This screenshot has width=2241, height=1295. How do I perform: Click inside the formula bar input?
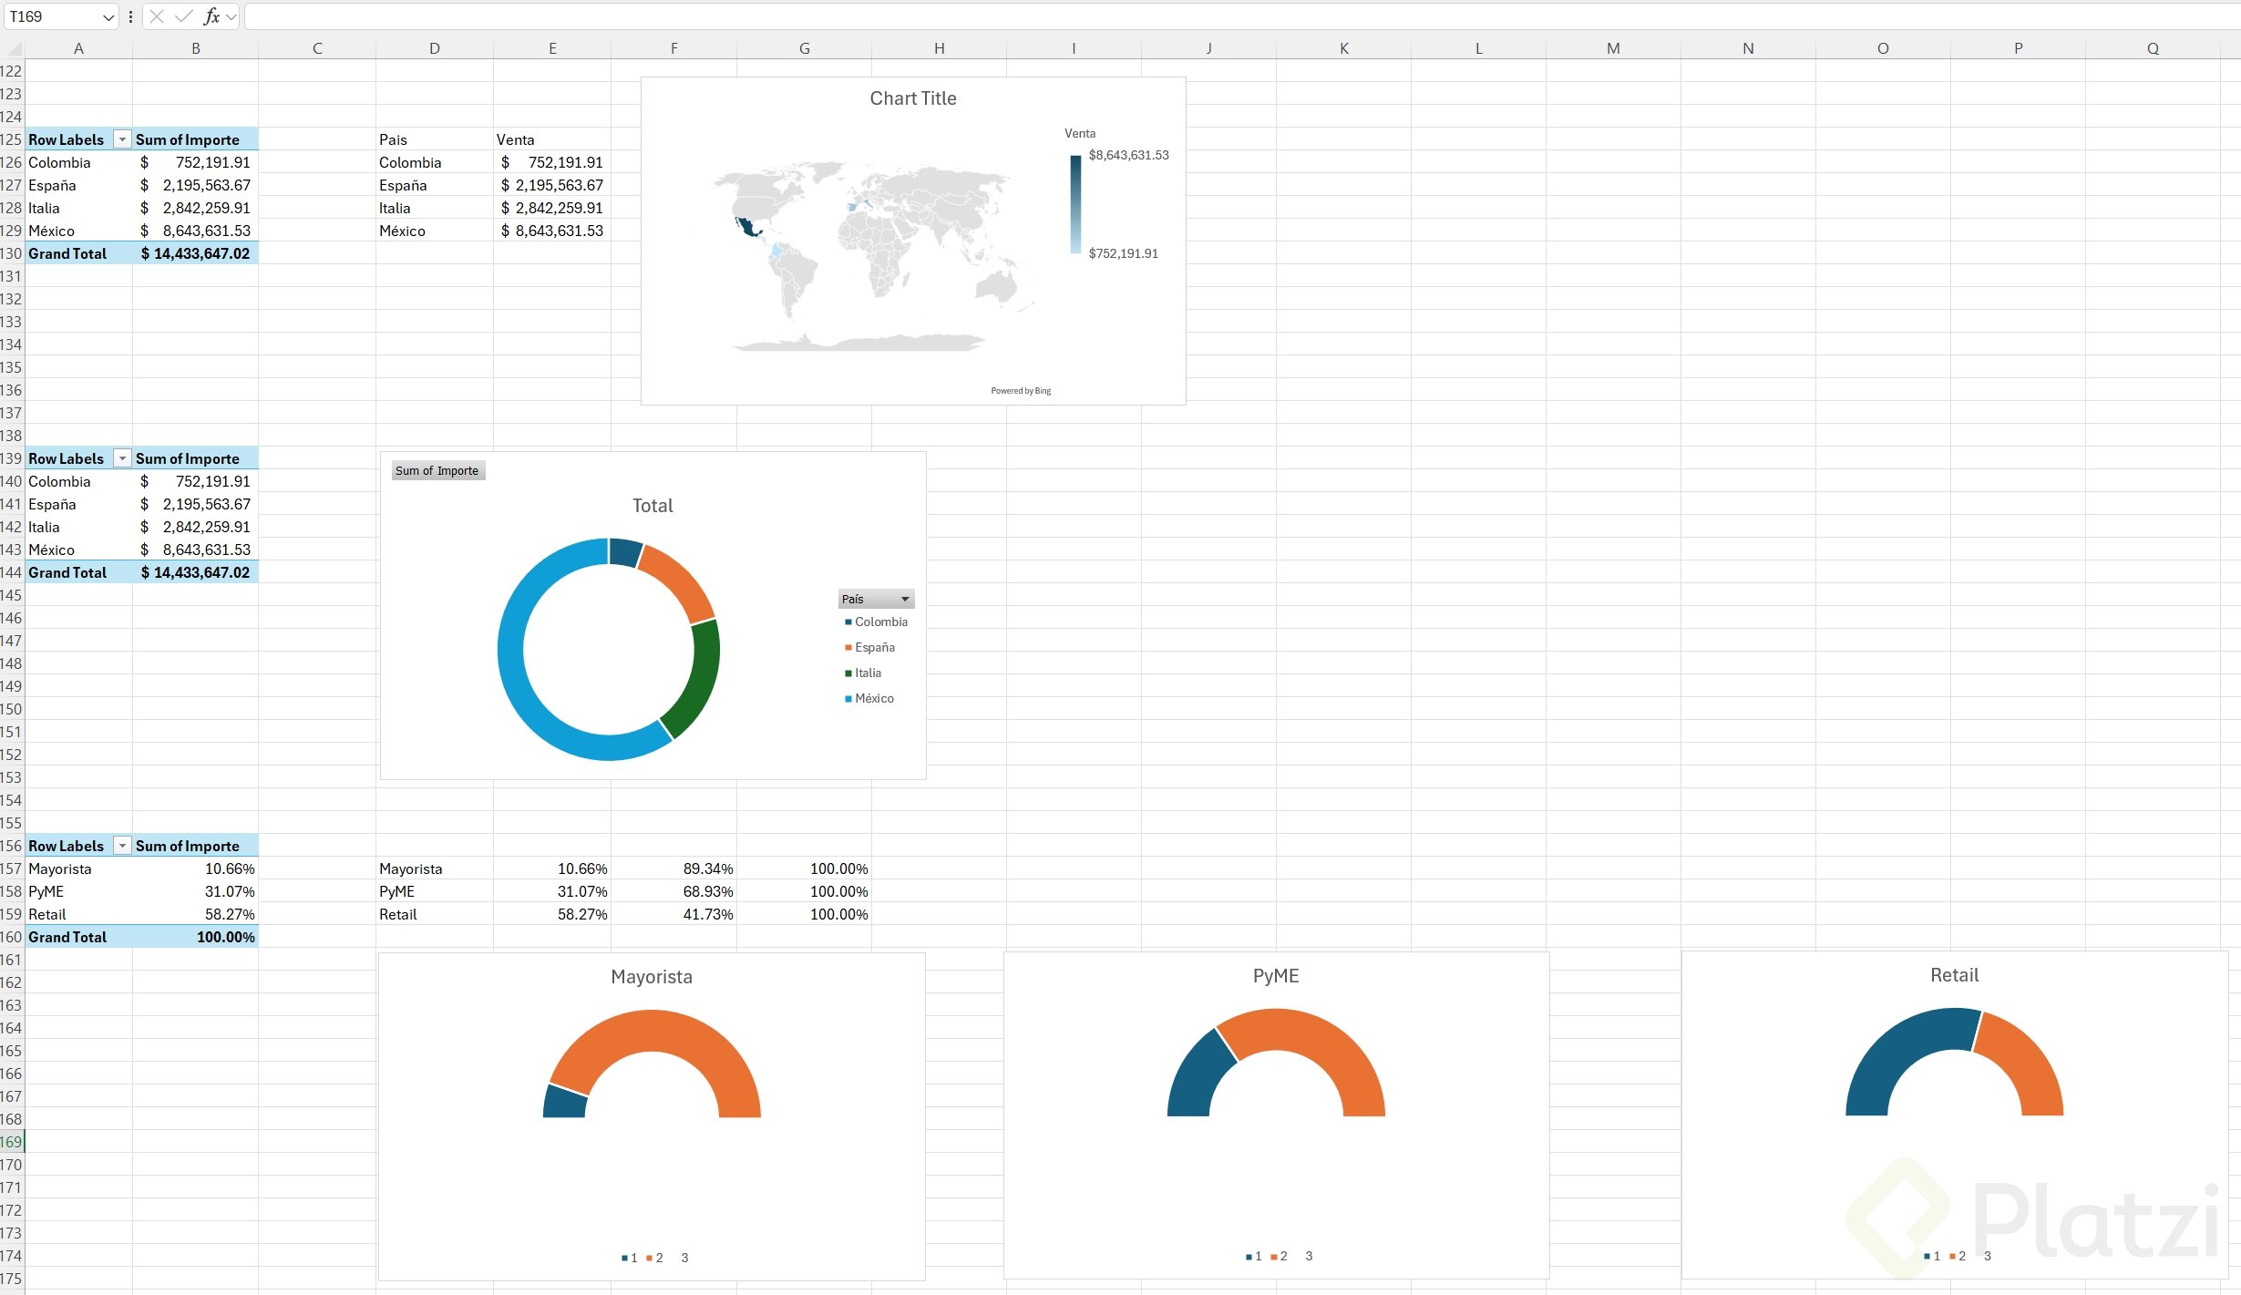tap(1185, 16)
